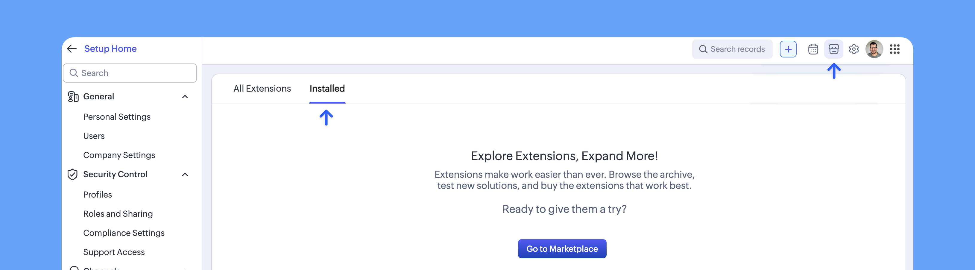Switch to the All Extensions tab
Image resolution: width=975 pixels, height=270 pixels.
click(262, 89)
